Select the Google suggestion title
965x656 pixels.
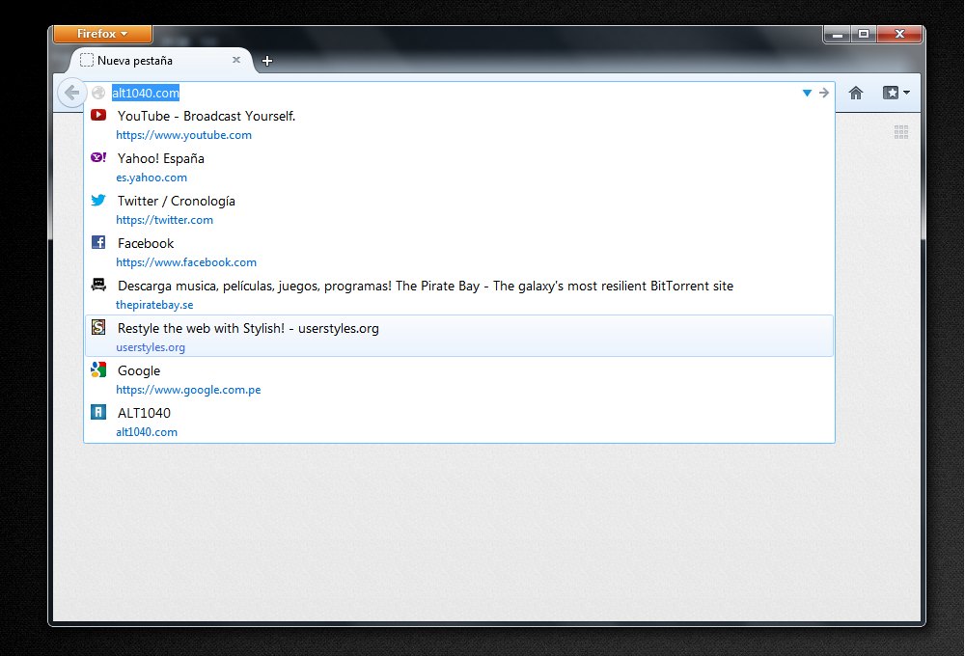click(x=139, y=370)
